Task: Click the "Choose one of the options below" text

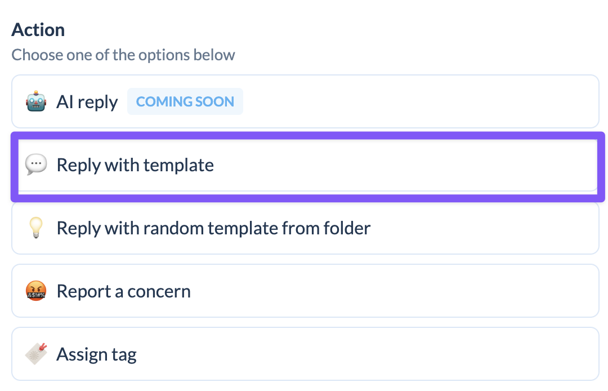Action: (123, 55)
